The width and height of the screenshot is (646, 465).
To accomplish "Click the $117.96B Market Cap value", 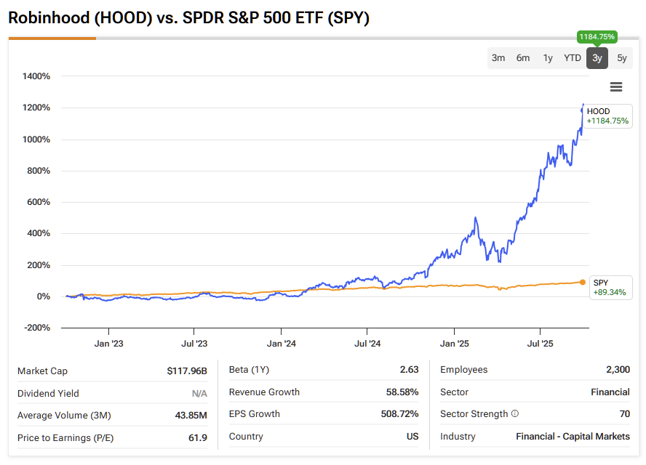I will coord(187,371).
